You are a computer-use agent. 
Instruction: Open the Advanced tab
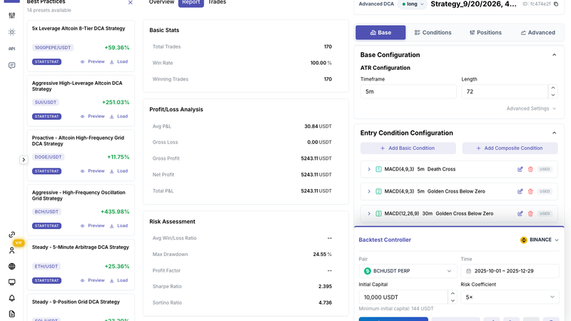pos(538,32)
